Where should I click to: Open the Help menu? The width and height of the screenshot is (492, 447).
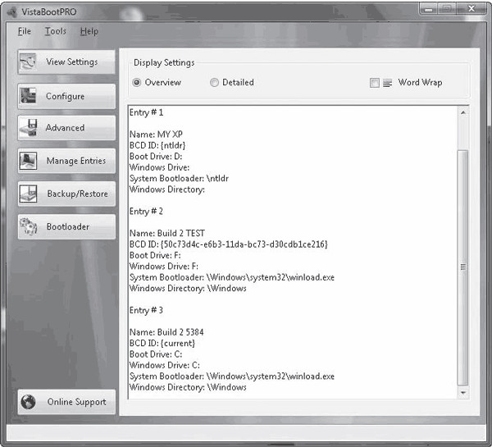coord(89,31)
